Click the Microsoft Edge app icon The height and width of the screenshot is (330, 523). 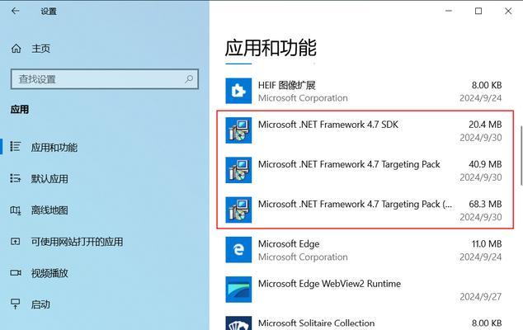(238, 250)
